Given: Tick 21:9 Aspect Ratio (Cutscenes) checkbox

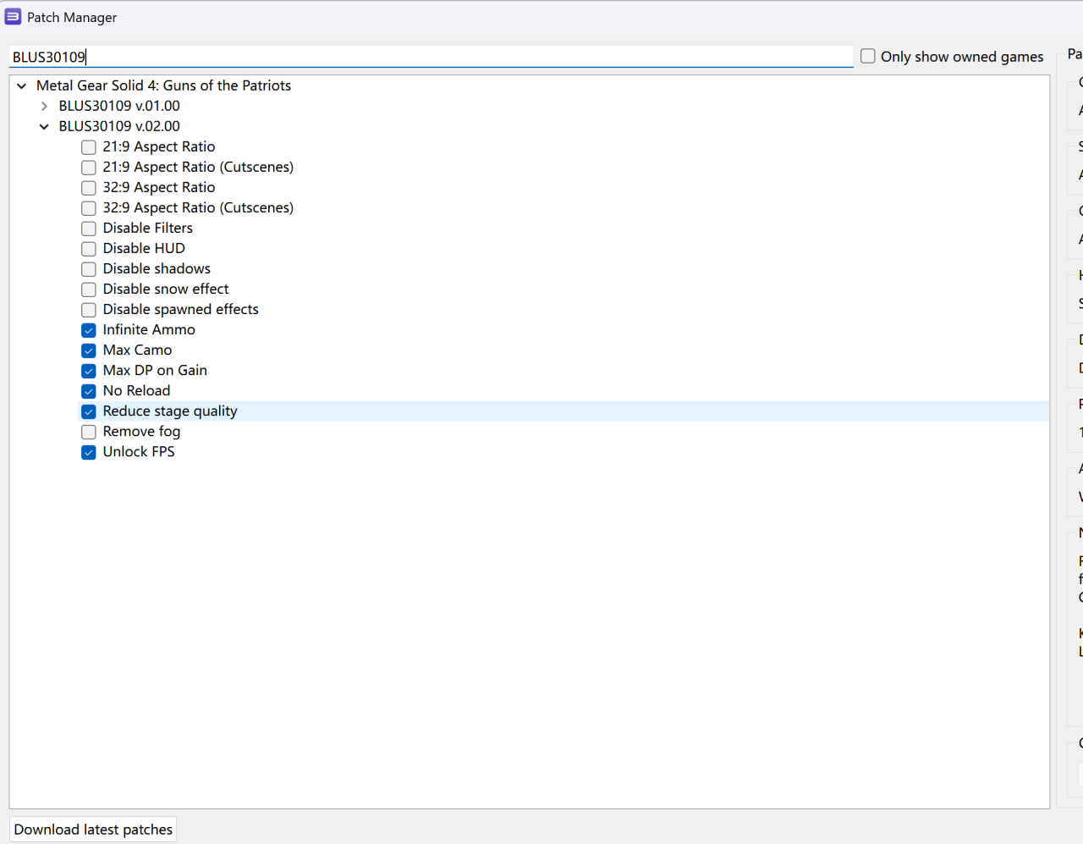Looking at the screenshot, I should point(89,168).
